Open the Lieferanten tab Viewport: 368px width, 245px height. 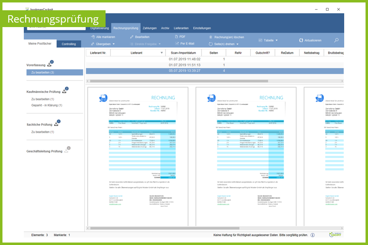181,28
